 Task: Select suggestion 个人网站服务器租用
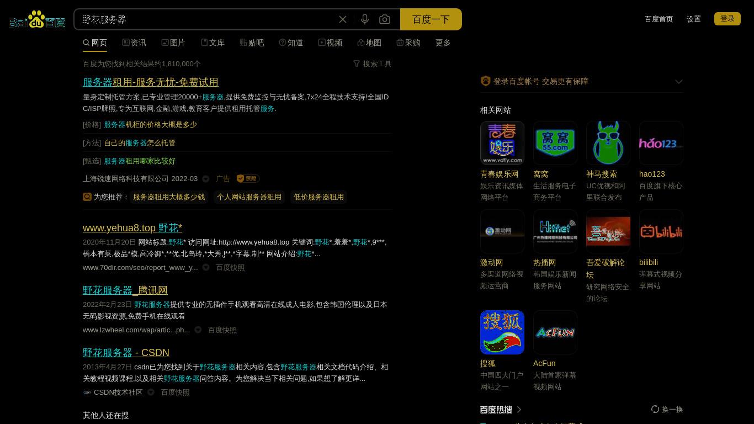point(249,197)
